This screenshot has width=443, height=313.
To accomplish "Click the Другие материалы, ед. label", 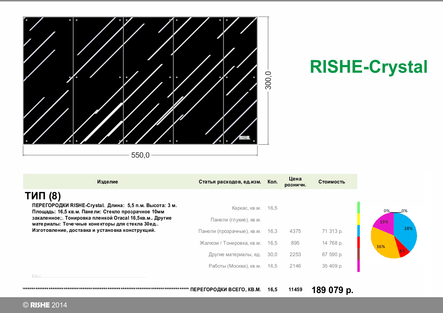I will point(235,255).
